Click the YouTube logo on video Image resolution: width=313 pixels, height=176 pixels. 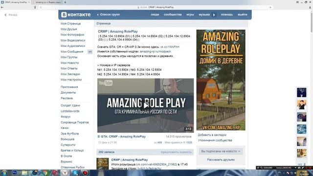click(x=106, y=83)
